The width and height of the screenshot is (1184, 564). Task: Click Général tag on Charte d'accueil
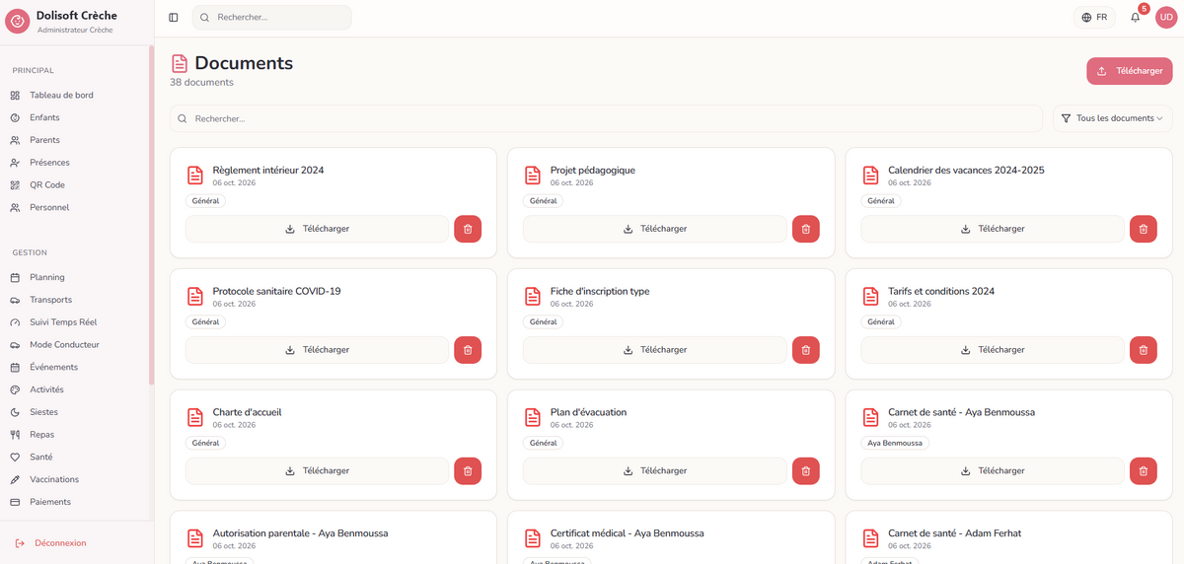tap(205, 444)
